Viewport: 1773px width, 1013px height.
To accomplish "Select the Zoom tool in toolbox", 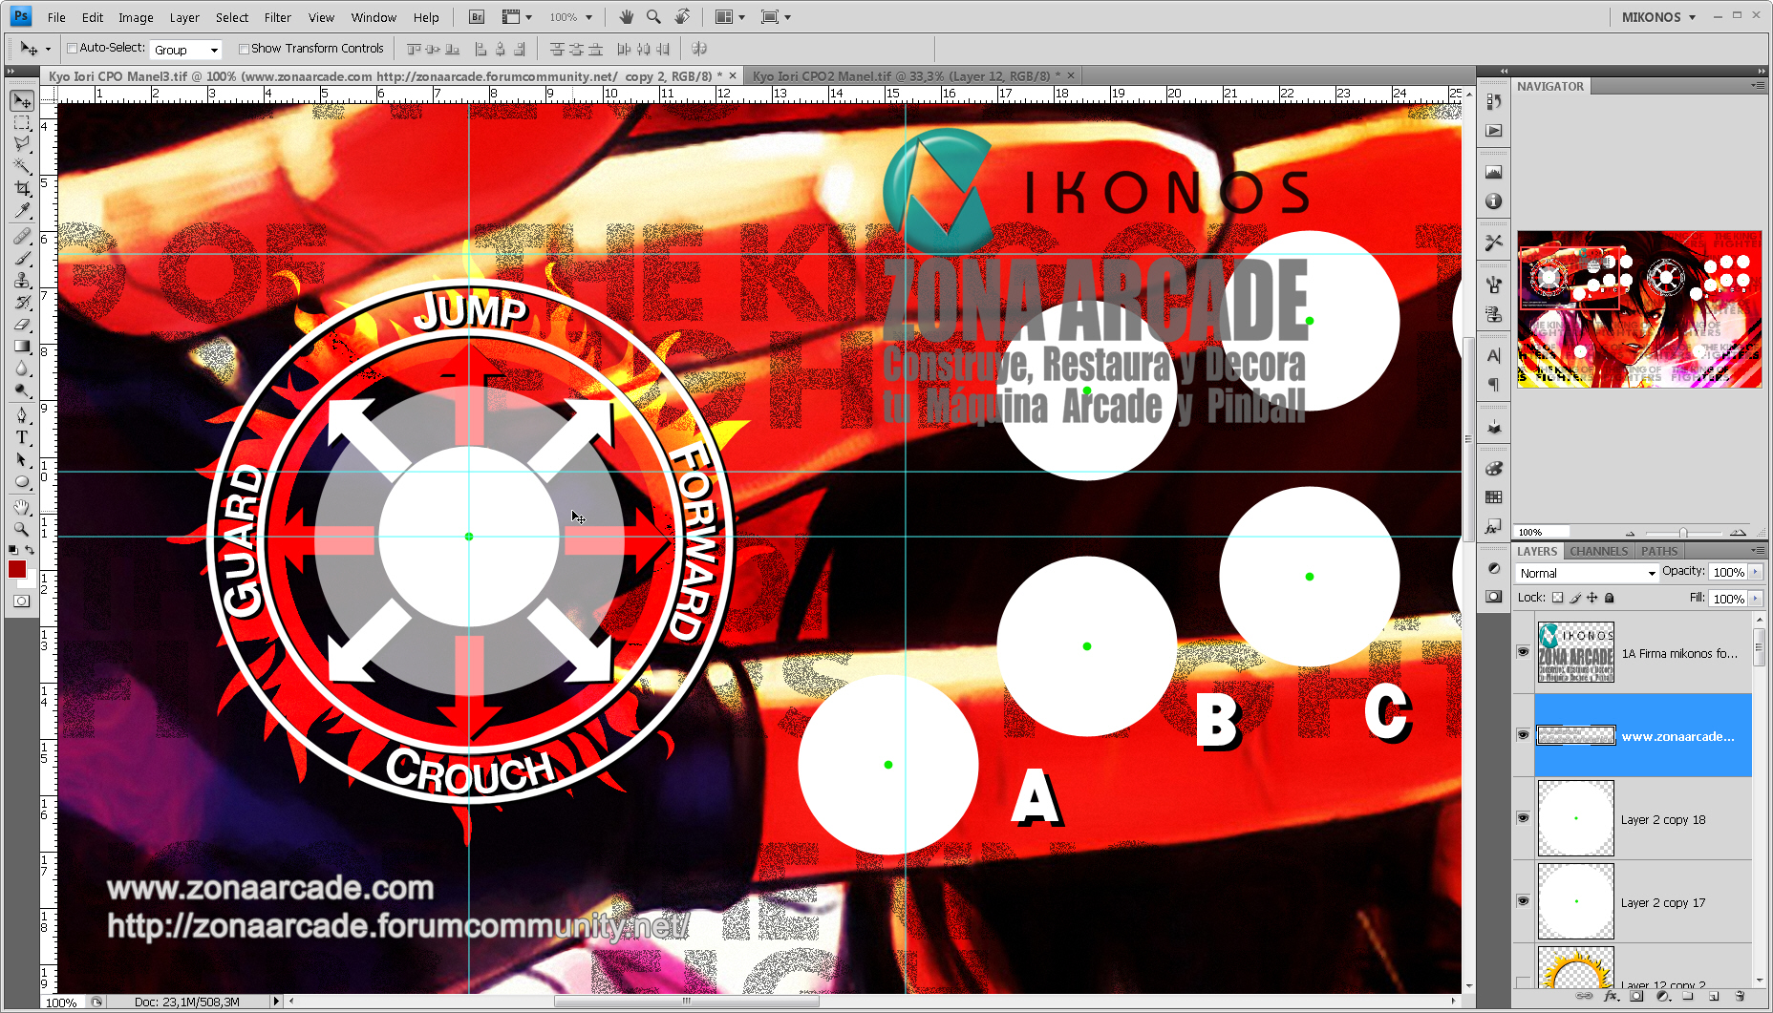I will pyautogui.click(x=22, y=529).
